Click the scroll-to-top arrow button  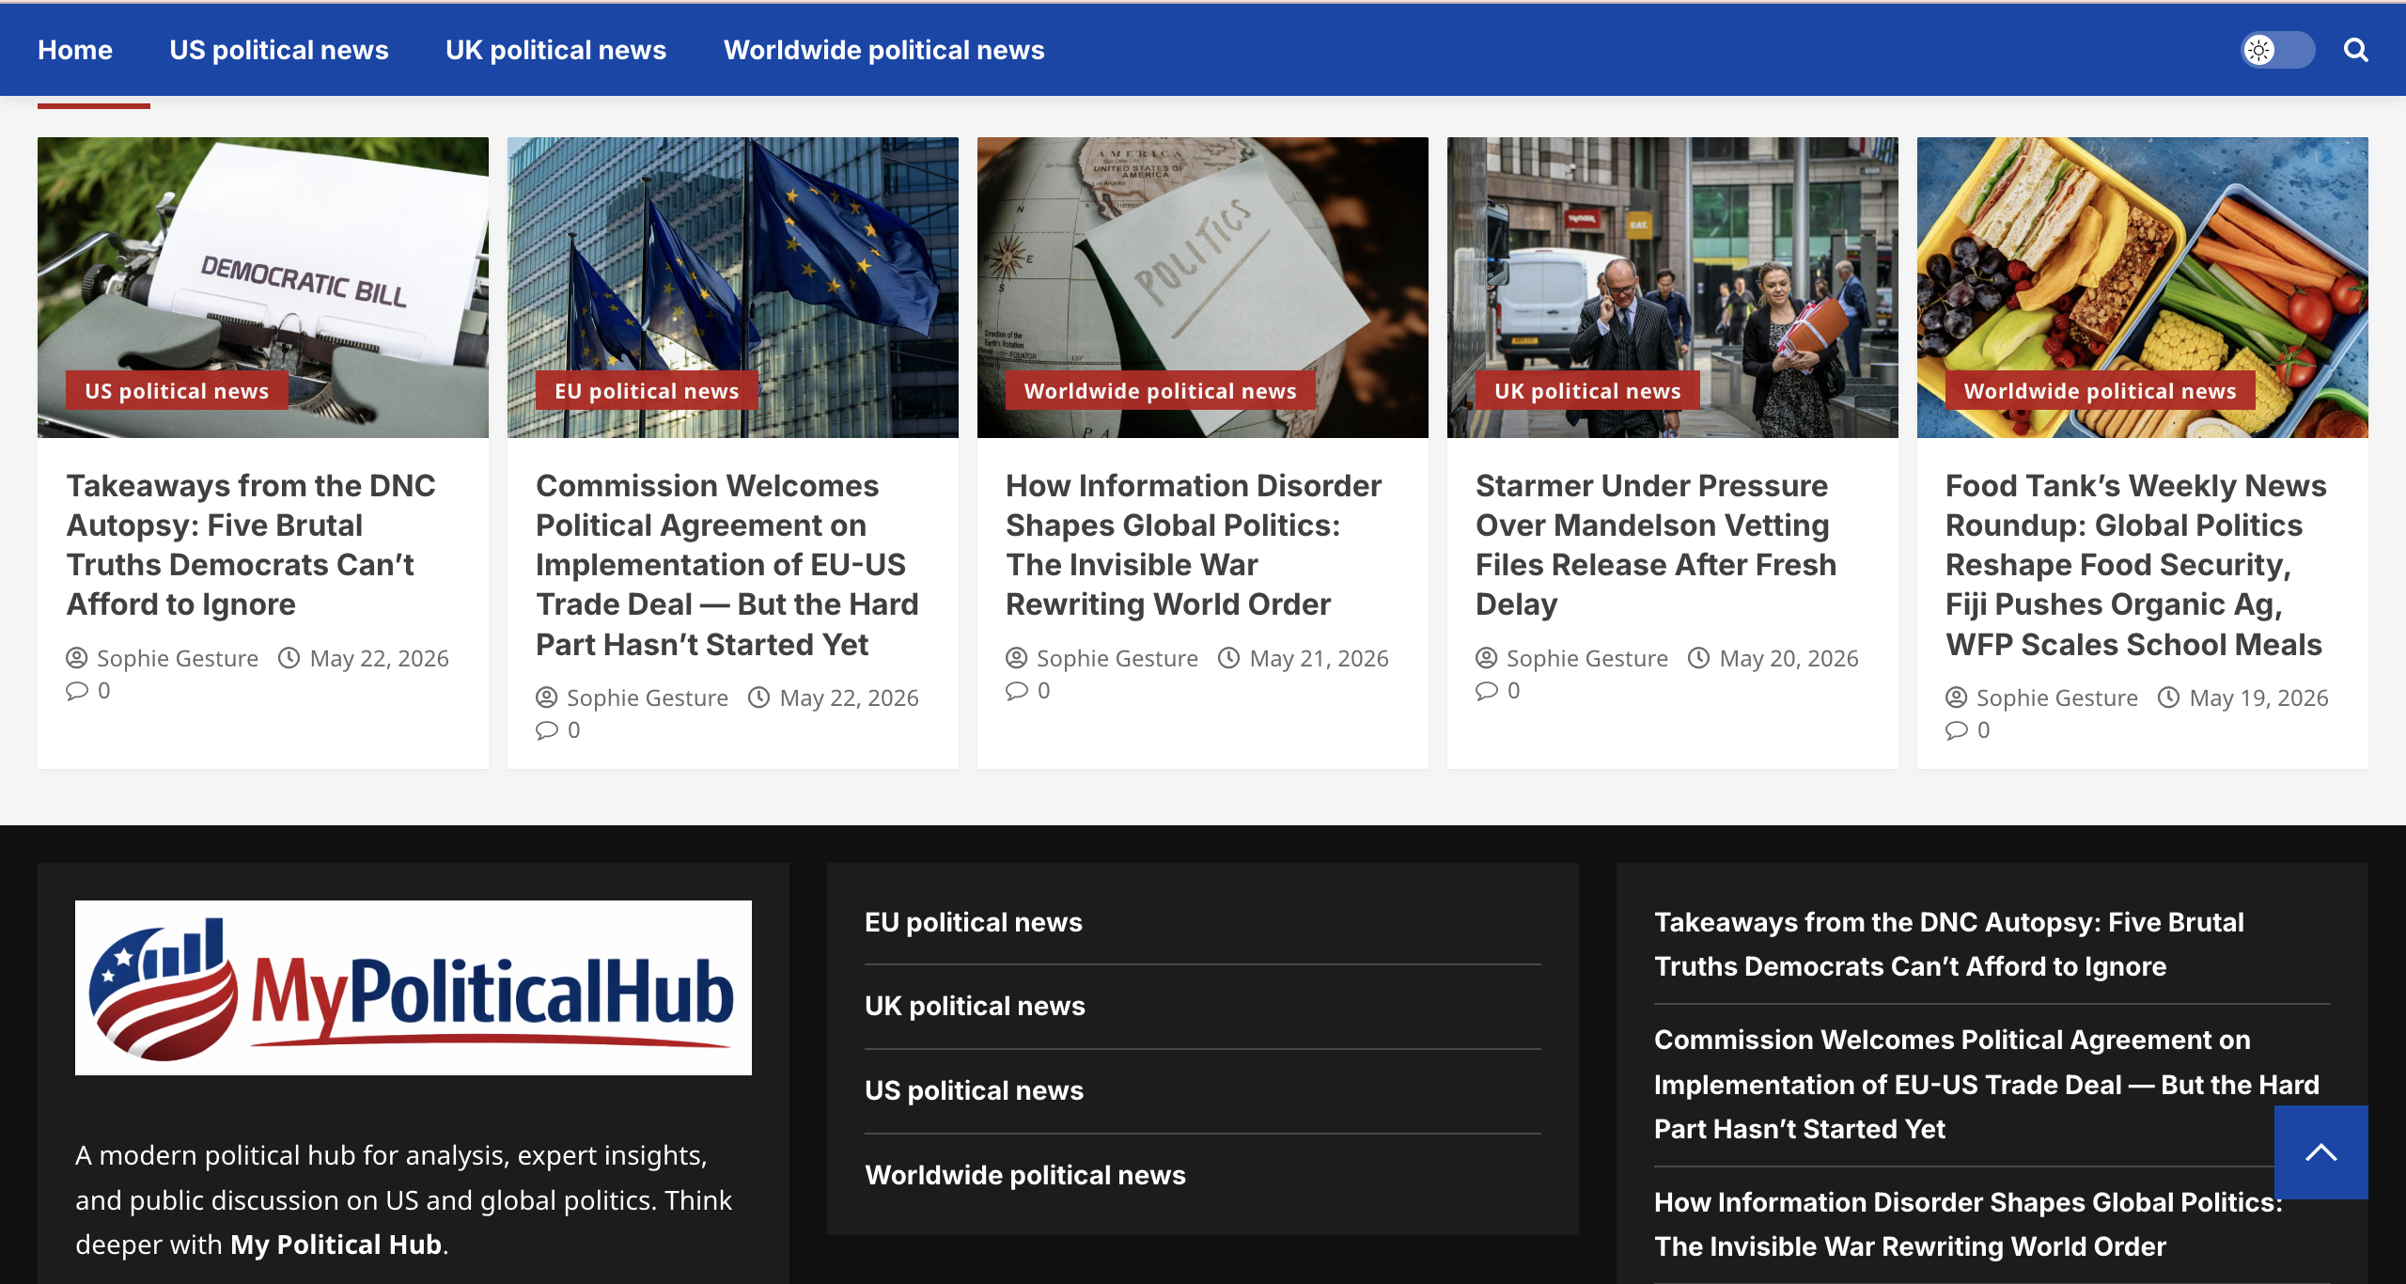[x=2320, y=1151]
